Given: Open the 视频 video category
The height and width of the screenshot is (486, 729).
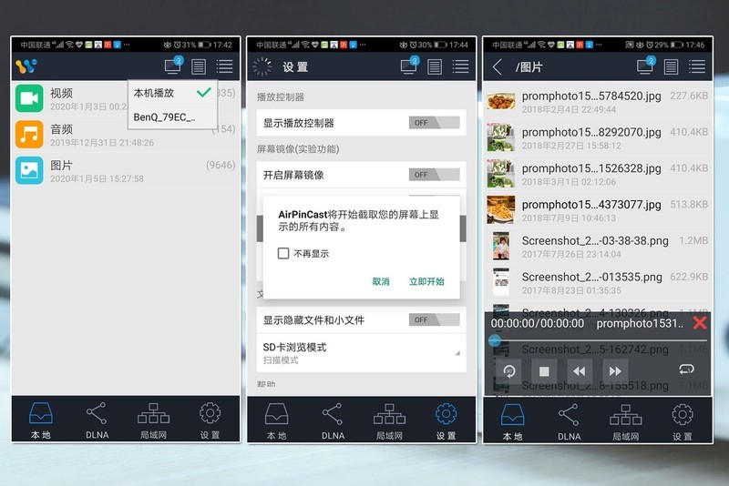Looking at the screenshot, I should [x=126, y=98].
